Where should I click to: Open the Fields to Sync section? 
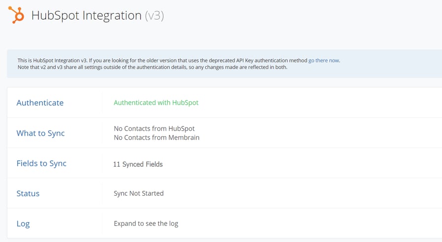coord(41,163)
